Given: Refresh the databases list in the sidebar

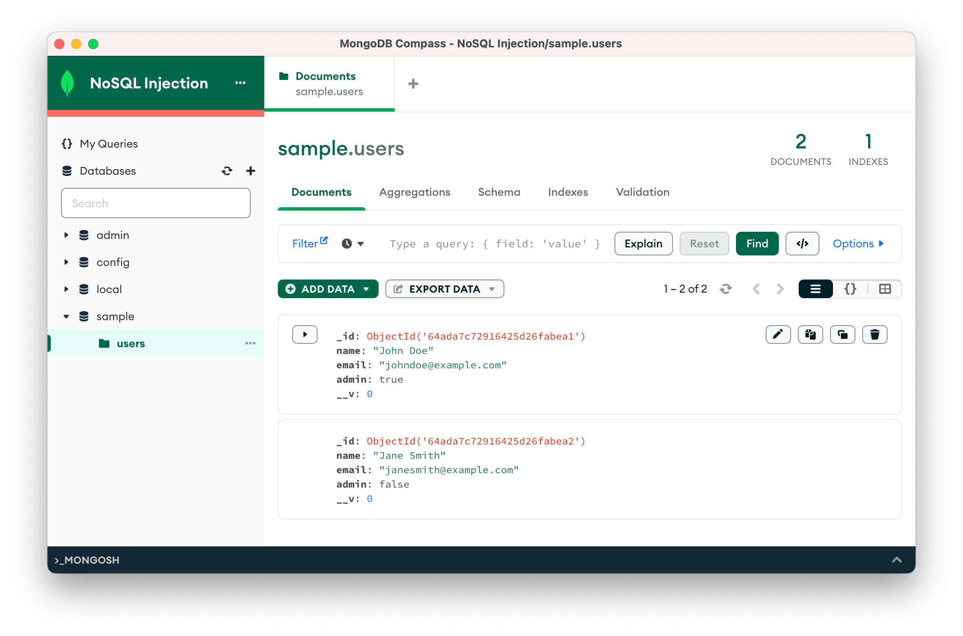Looking at the screenshot, I should [x=227, y=171].
